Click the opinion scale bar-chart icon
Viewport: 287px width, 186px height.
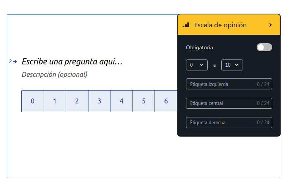click(186, 25)
